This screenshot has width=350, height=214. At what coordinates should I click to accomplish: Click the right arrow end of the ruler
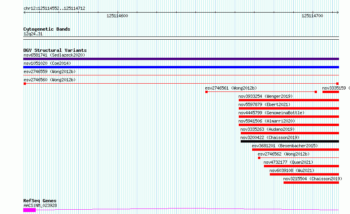(338, 13)
